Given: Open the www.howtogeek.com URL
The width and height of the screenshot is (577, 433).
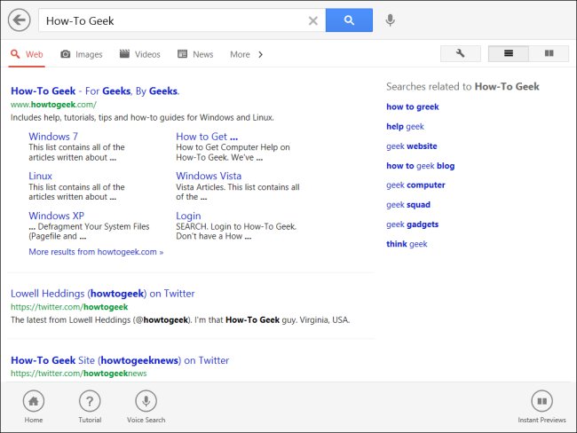Looking at the screenshot, I should 54,105.
